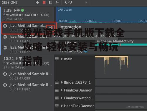Image resolution: width=147 pixels, height=111 pixels.
Task: Click gear icon of recording 00:01:13.471
Action: (5, 37)
